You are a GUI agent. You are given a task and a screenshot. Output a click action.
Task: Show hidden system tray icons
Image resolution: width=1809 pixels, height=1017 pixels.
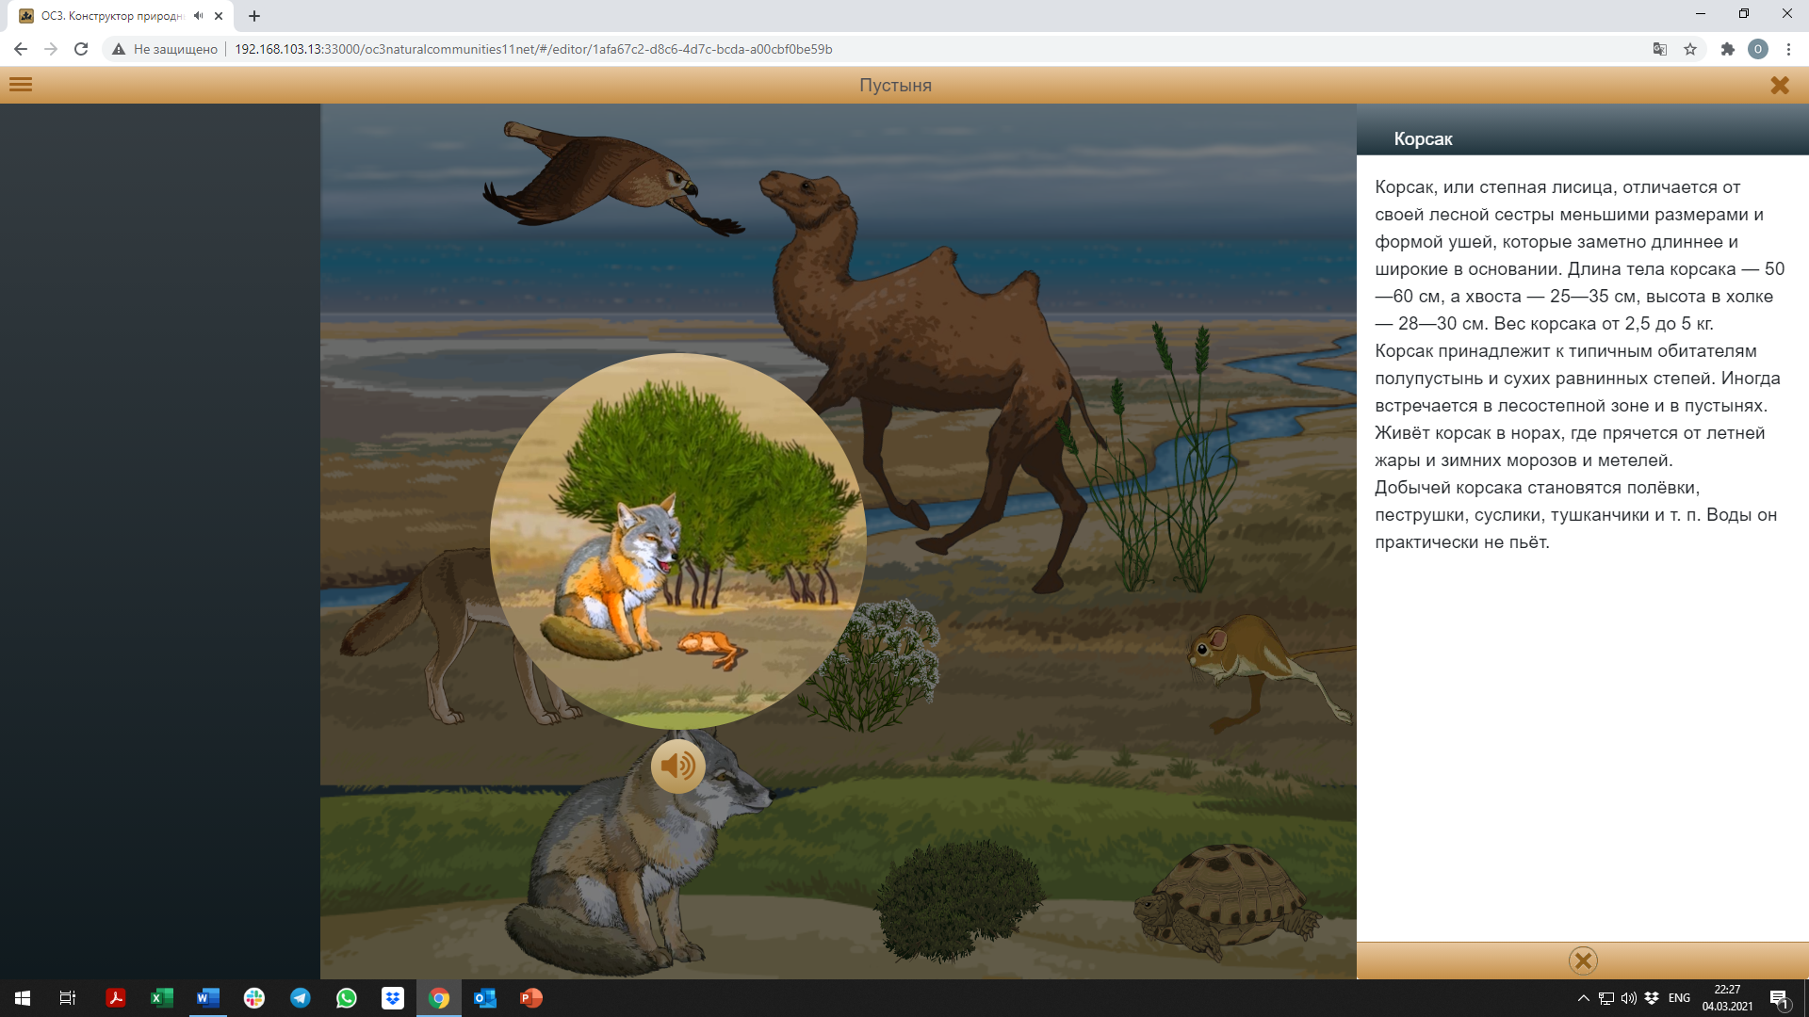click(x=1583, y=998)
